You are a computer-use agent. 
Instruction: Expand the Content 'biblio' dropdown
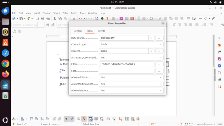click(151, 51)
